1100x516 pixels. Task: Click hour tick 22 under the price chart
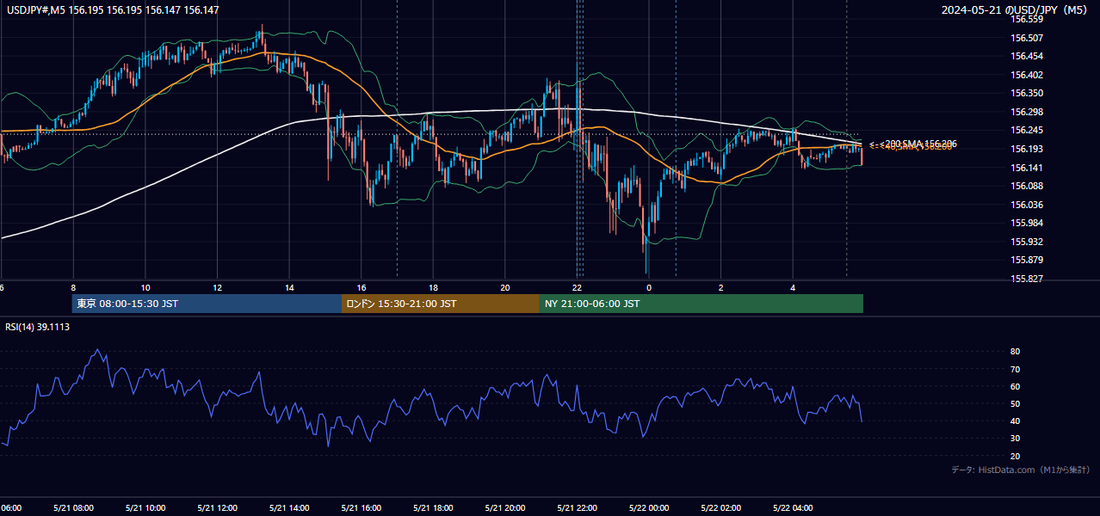point(578,287)
